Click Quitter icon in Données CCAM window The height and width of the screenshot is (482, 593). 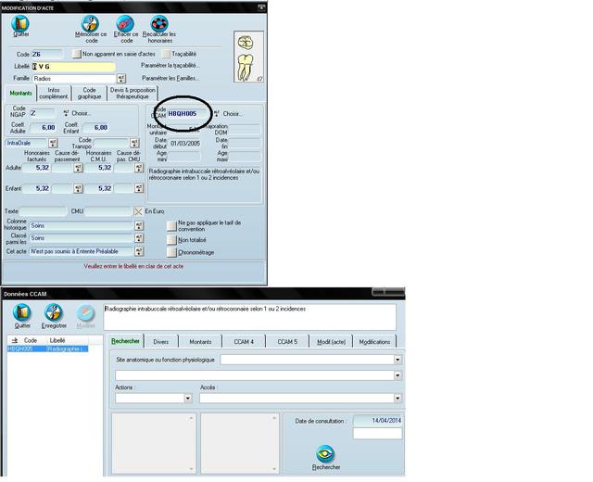coord(21,314)
